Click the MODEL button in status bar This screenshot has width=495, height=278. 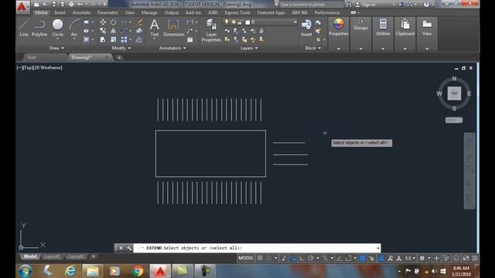coord(246,258)
